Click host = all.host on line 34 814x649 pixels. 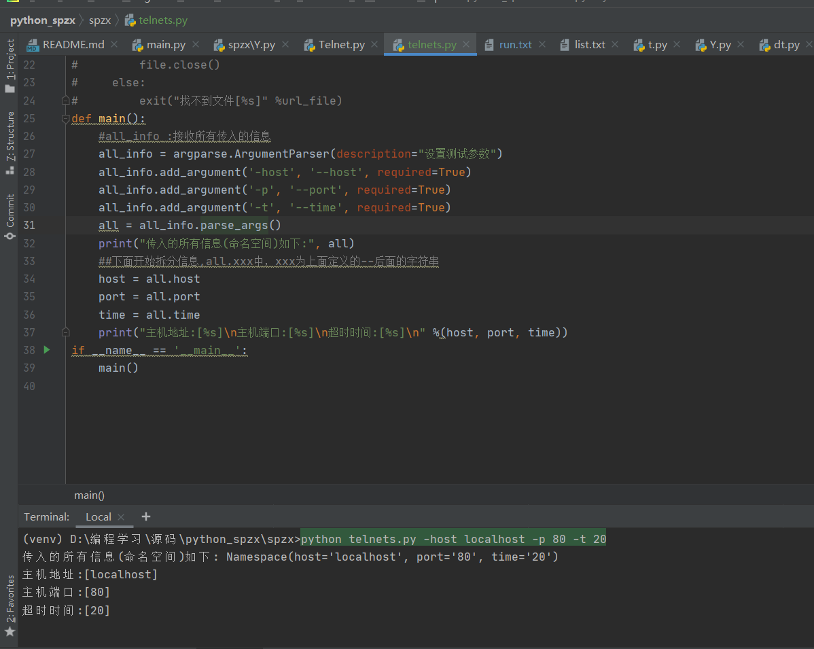pyautogui.click(x=149, y=279)
